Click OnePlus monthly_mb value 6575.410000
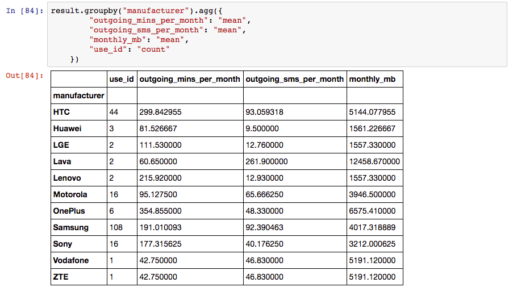This screenshot has width=513, height=291. pyautogui.click(x=372, y=211)
